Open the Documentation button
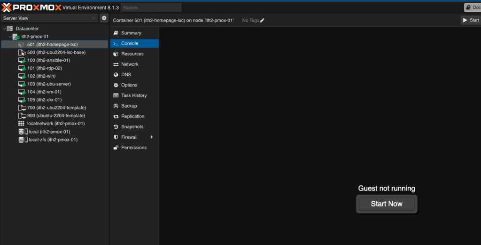This screenshot has width=481, height=245. tap(473, 8)
